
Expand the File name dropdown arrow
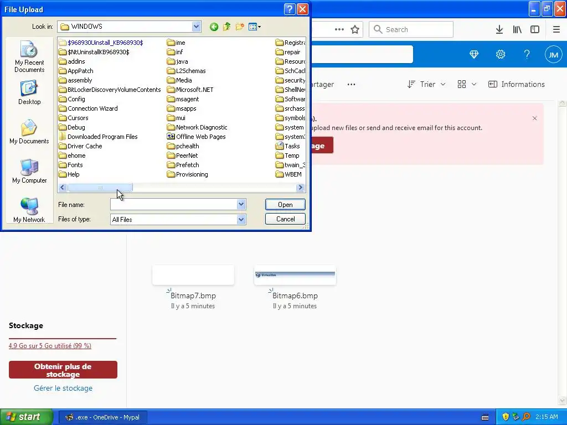point(241,205)
